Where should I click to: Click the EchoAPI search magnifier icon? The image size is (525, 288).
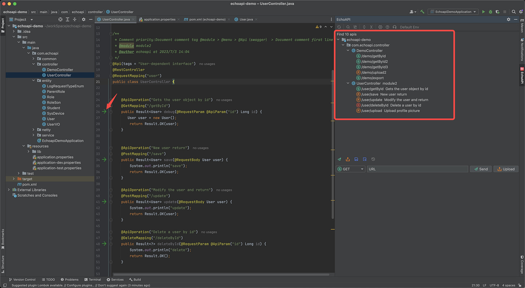tap(348, 27)
